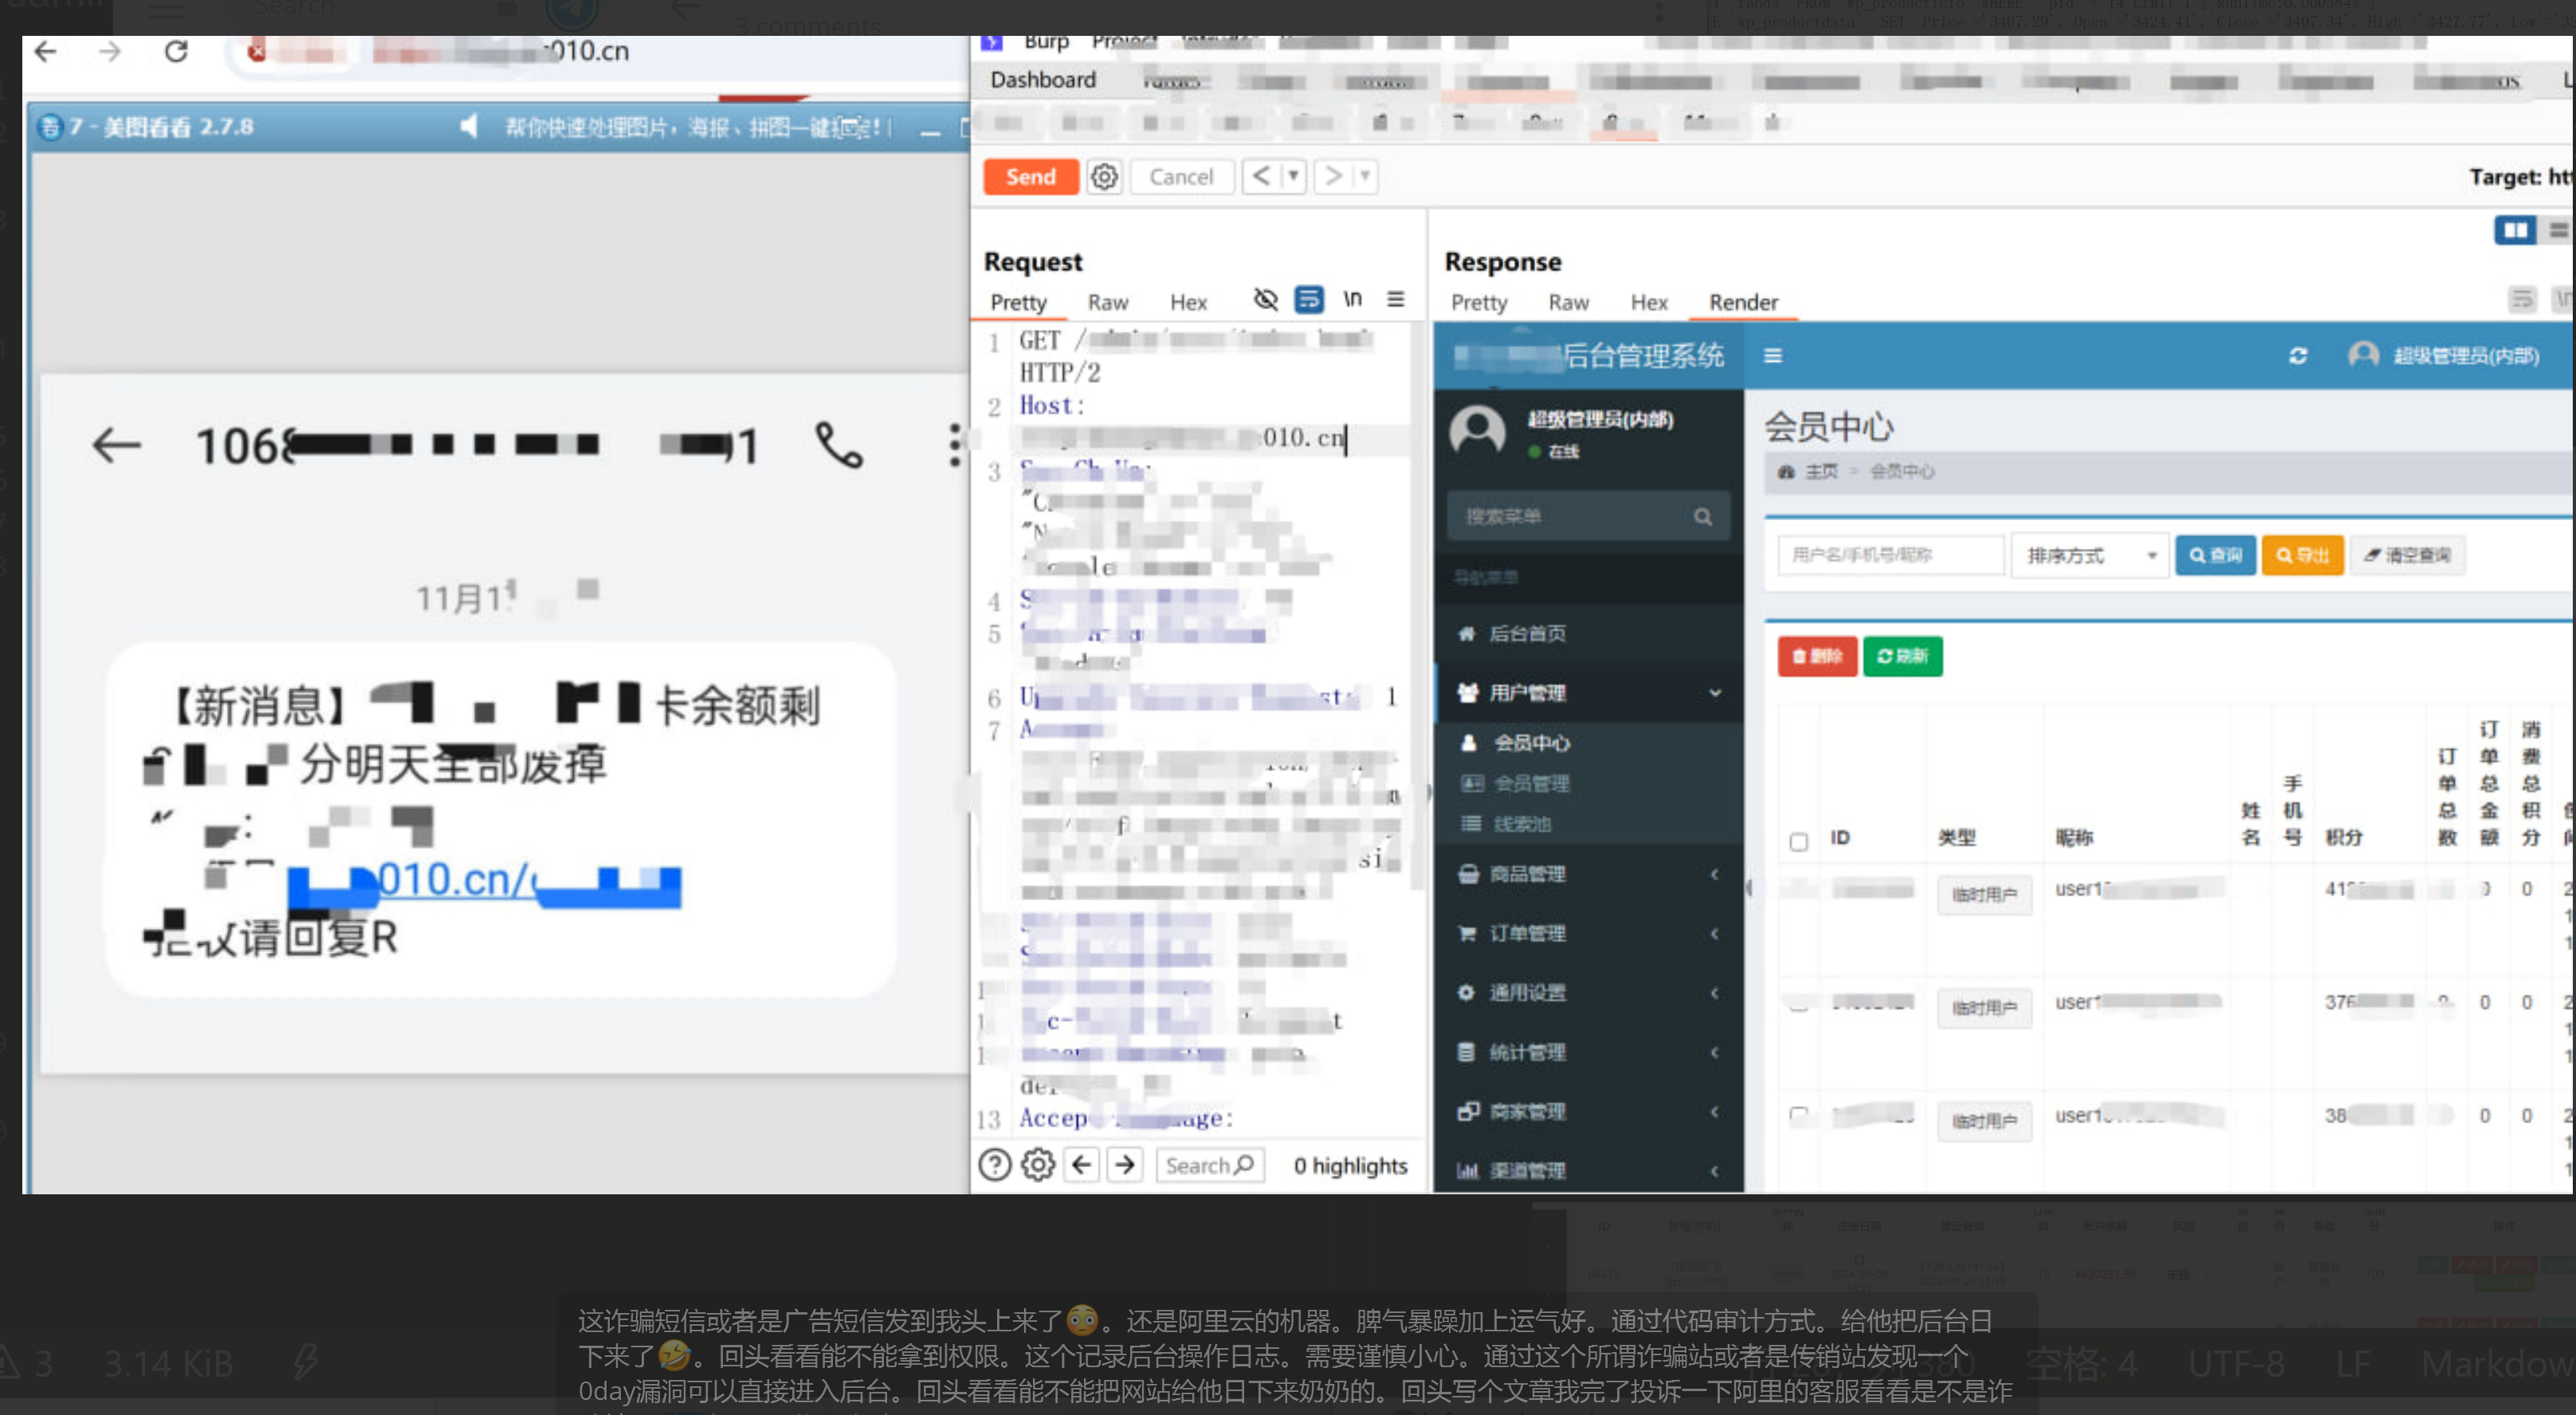
Task: Click the Search field in Request footer
Action: [x=1209, y=1165]
